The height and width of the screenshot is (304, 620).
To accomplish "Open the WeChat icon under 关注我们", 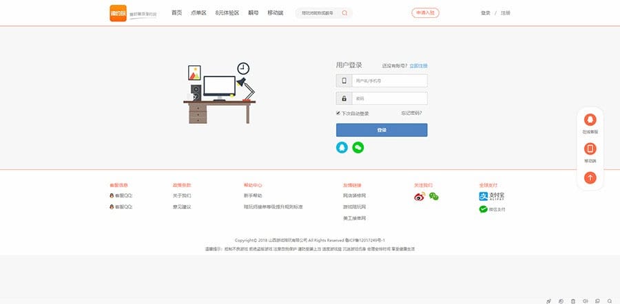I will tap(434, 196).
